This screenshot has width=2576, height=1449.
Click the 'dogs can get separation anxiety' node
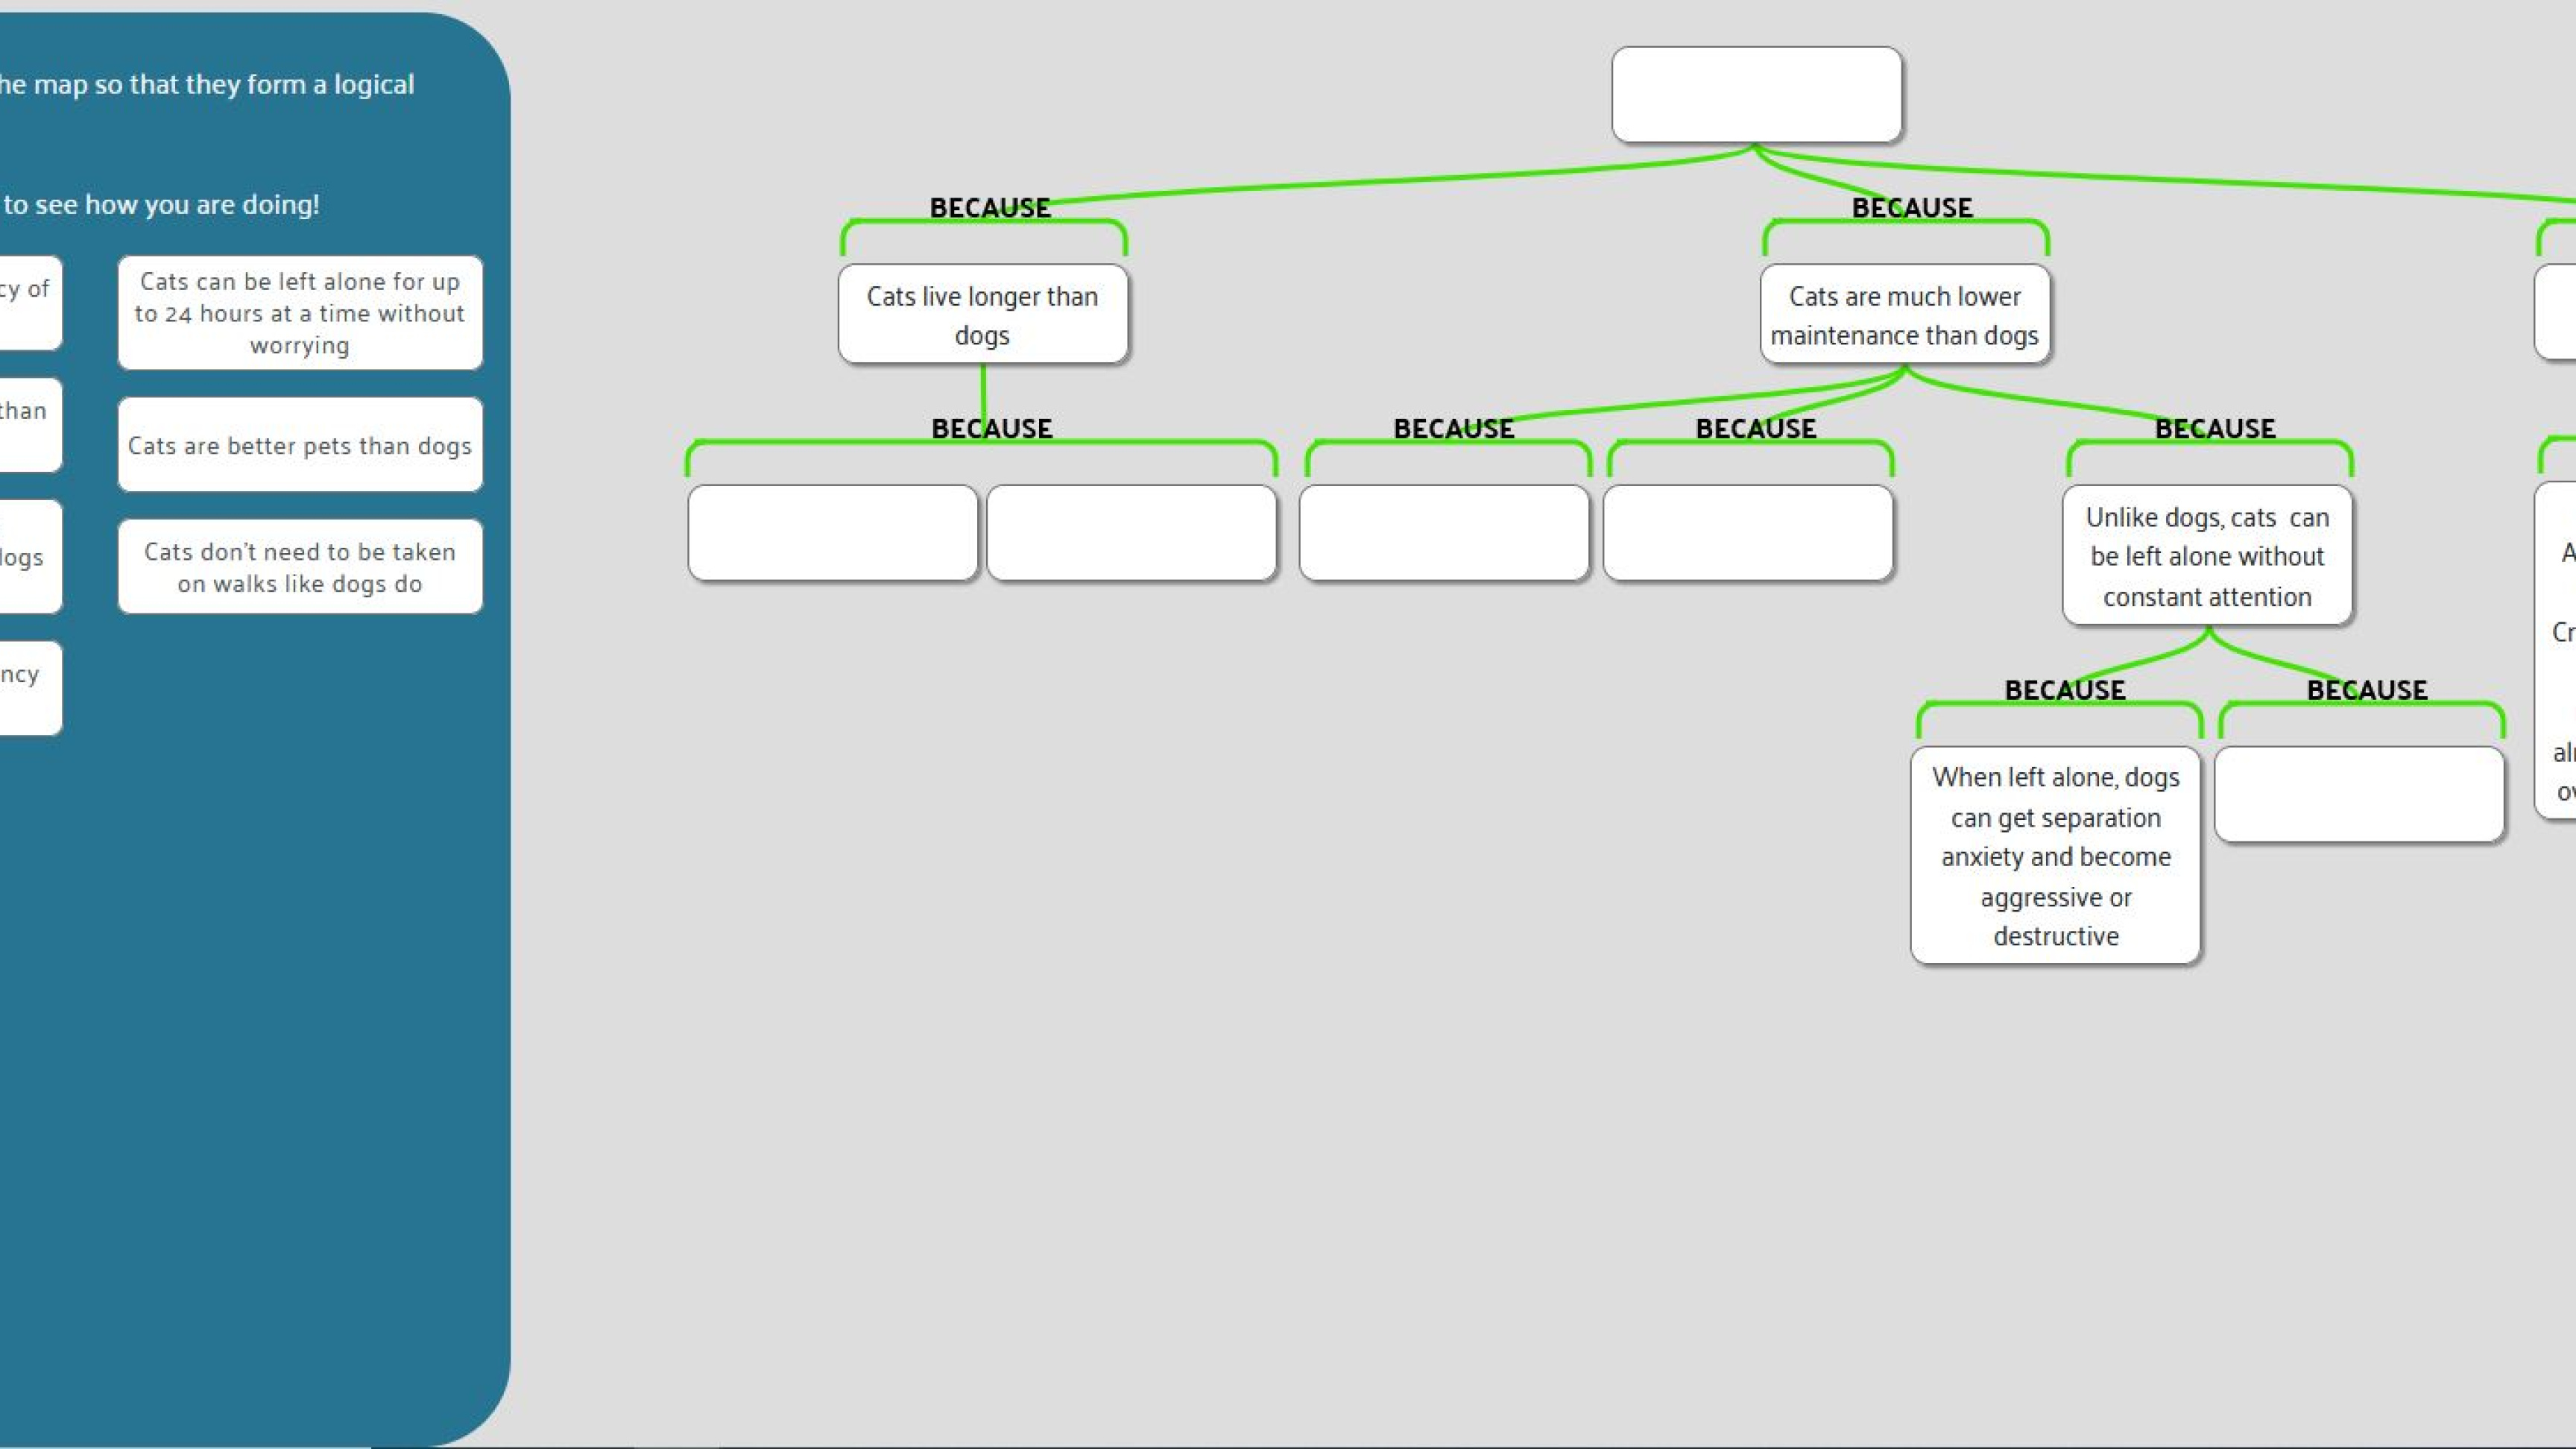[2054, 856]
